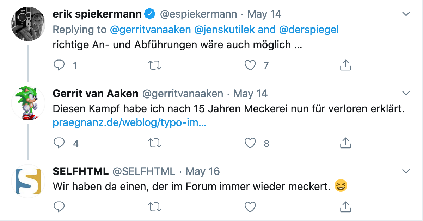Viewport: 423px width, 221px height.
Task: View erik spiekermann's profile photo
Action: [28, 24]
